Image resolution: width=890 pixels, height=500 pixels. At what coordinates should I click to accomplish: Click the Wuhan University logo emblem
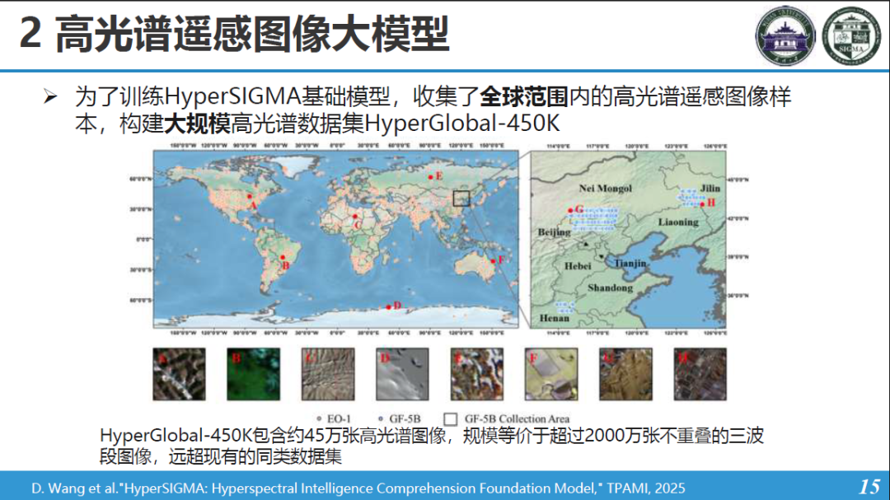tap(785, 35)
